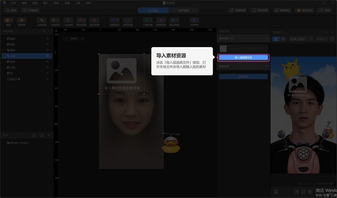
Task: Select the 背景抠图 background matting tool
Action: pyautogui.click(x=128, y=21)
